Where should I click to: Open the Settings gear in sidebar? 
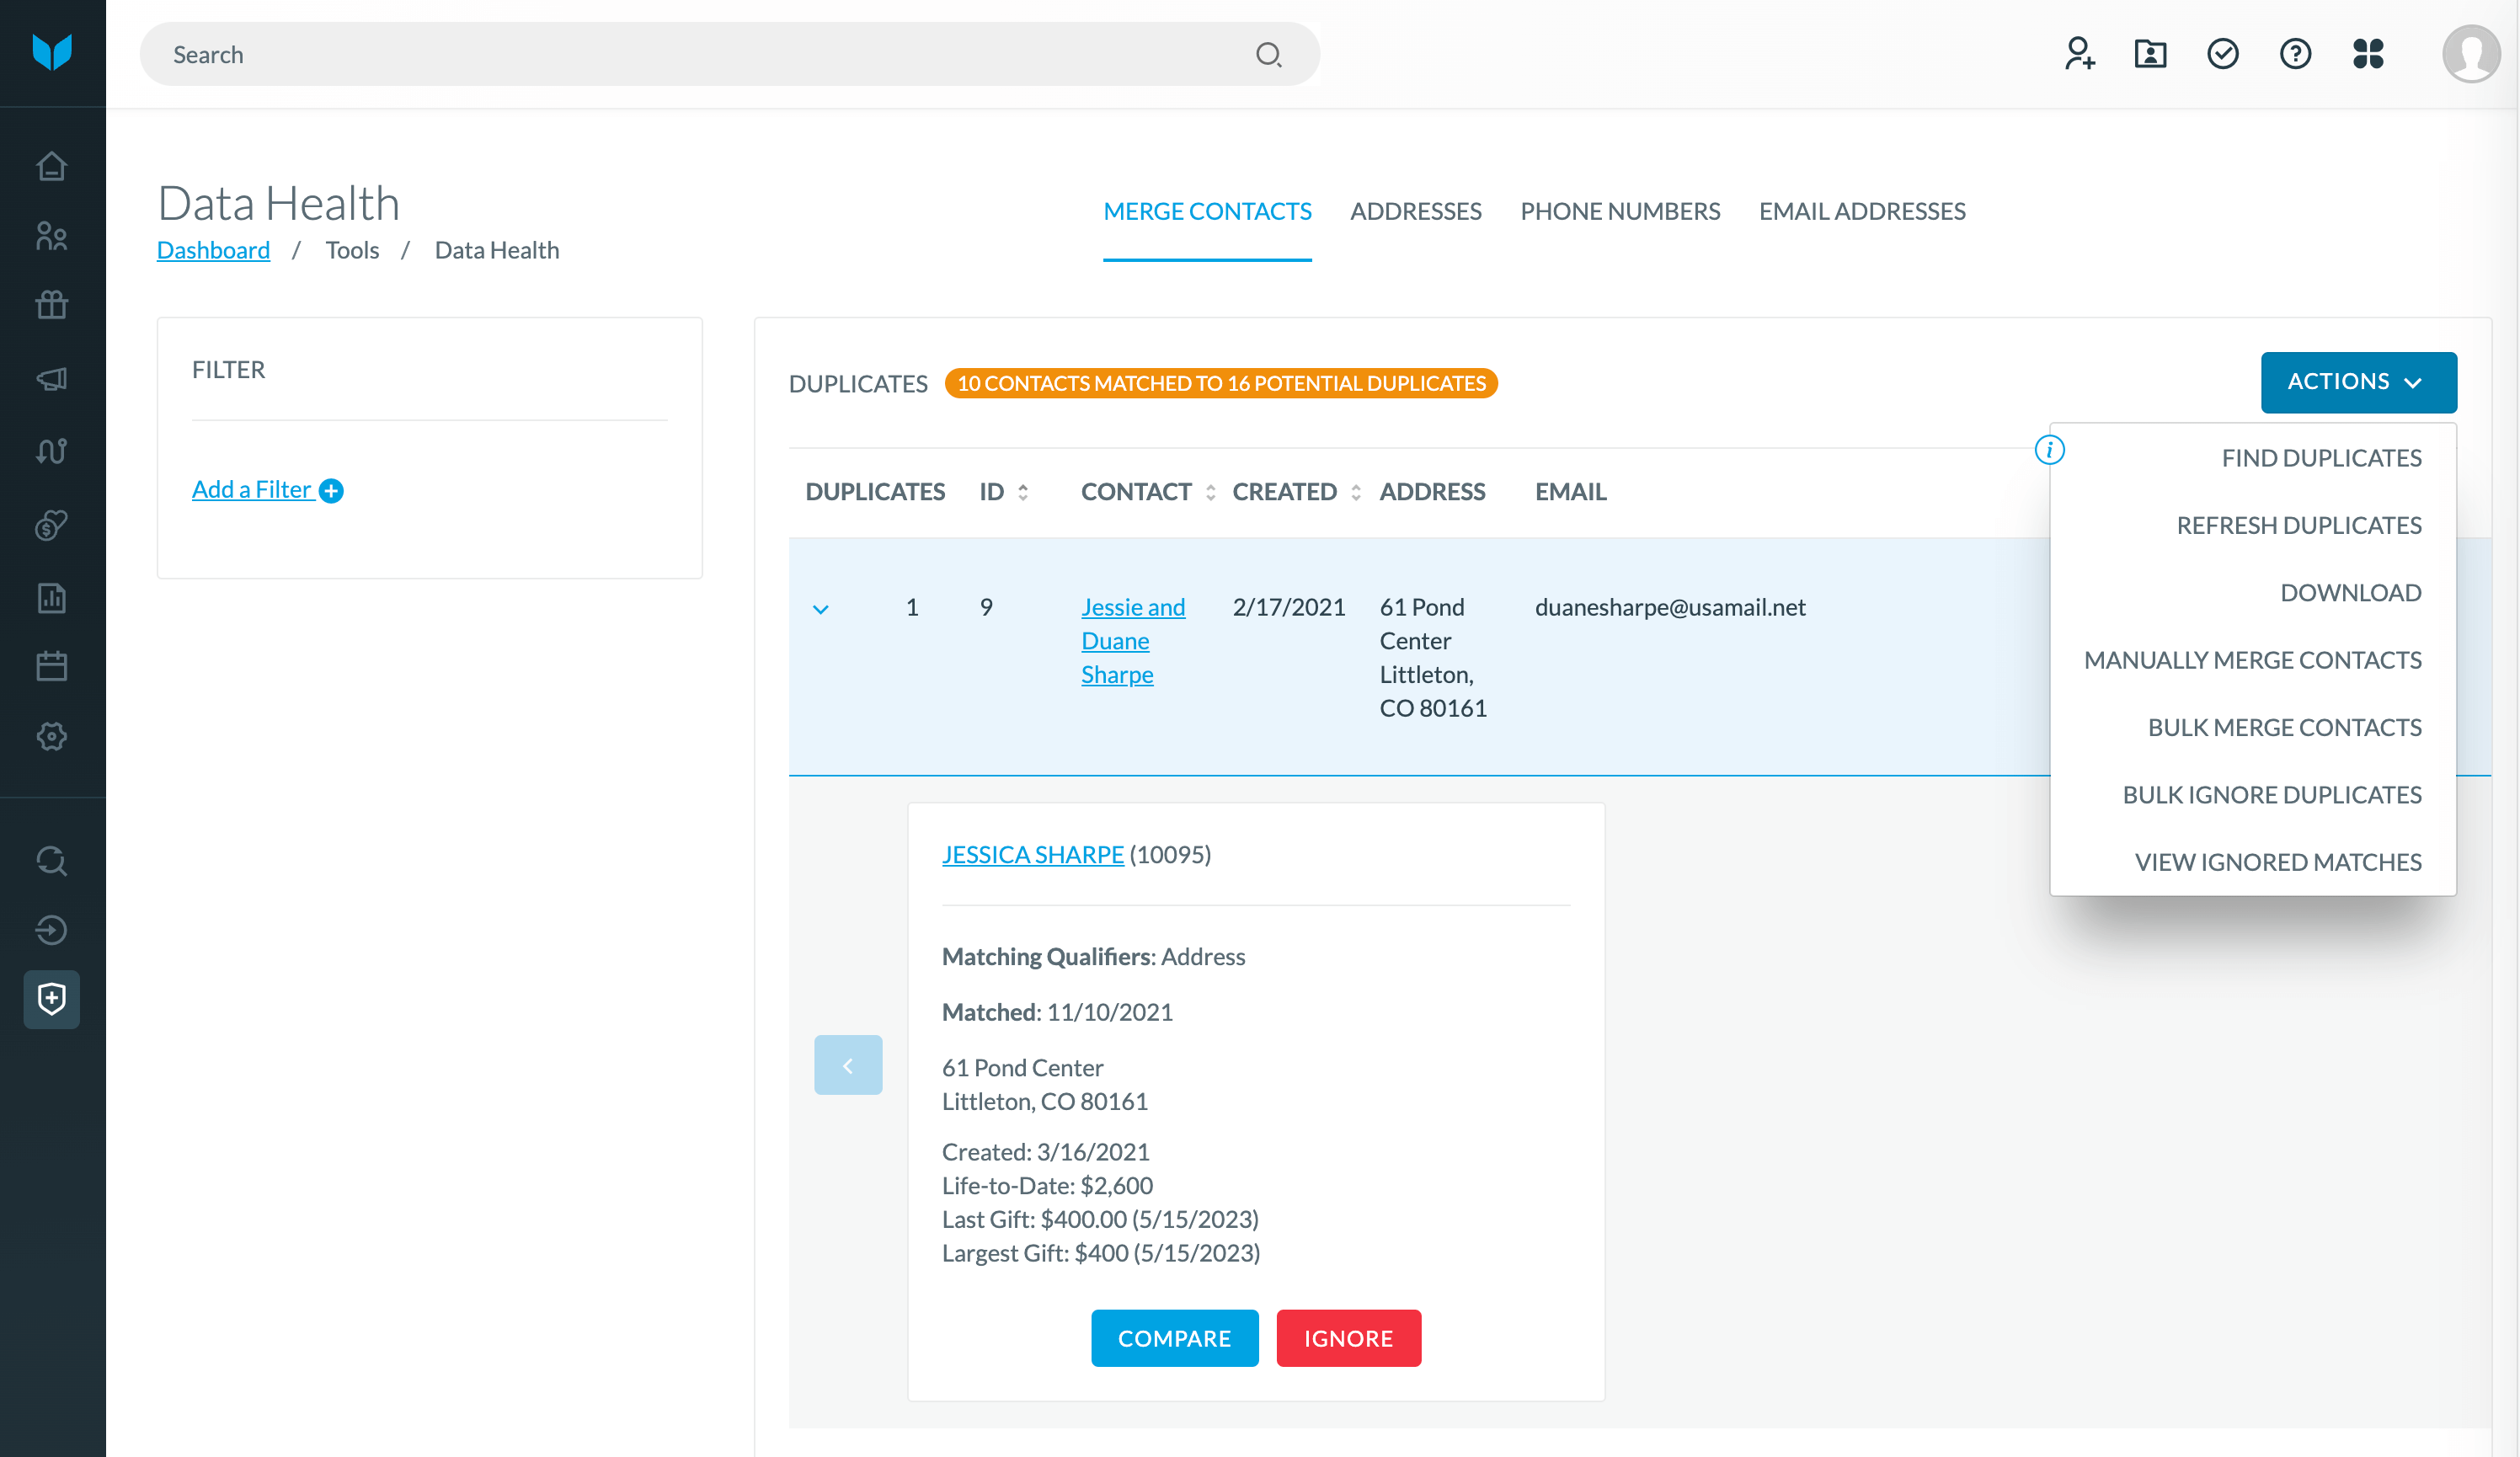(51, 737)
